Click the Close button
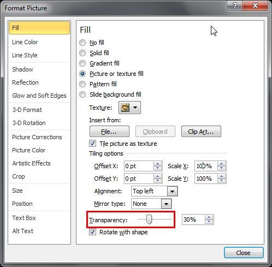The height and width of the screenshot is (267, 272). tap(244, 253)
